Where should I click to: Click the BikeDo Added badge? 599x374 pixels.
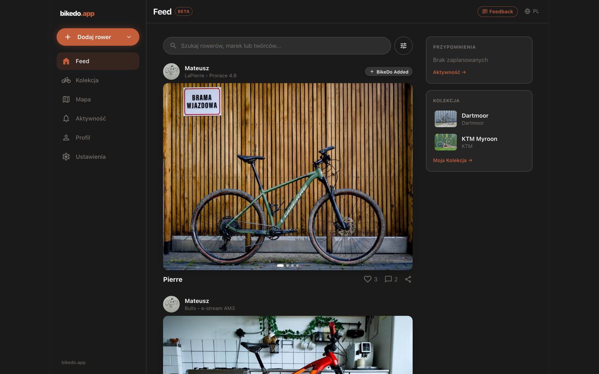[x=389, y=72]
